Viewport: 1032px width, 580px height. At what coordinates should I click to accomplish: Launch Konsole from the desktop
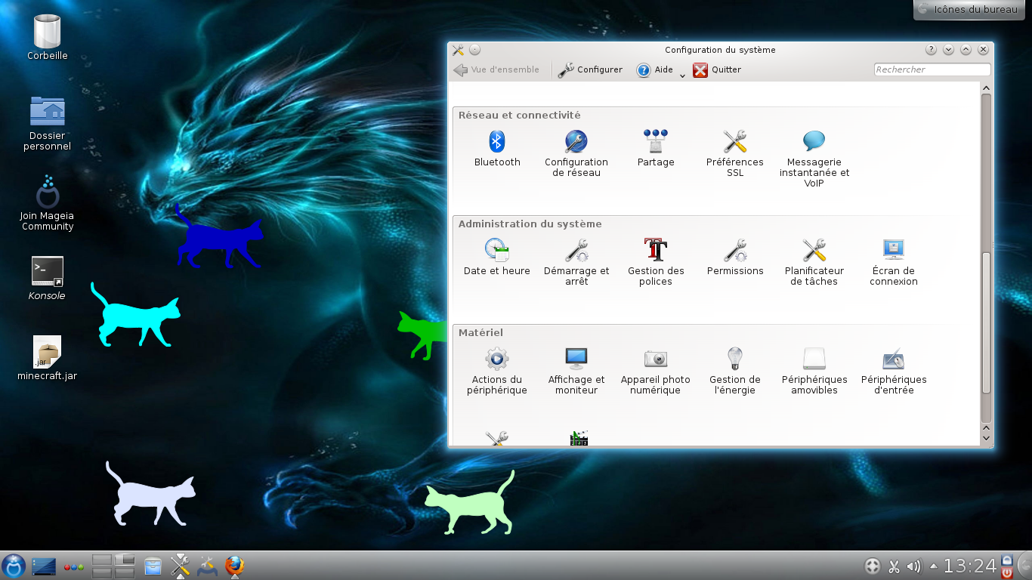click(x=47, y=279)
